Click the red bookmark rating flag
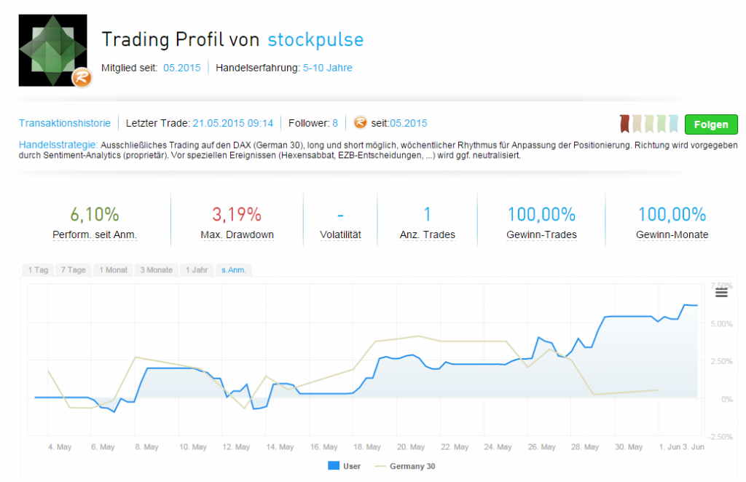 coord(624,124)
